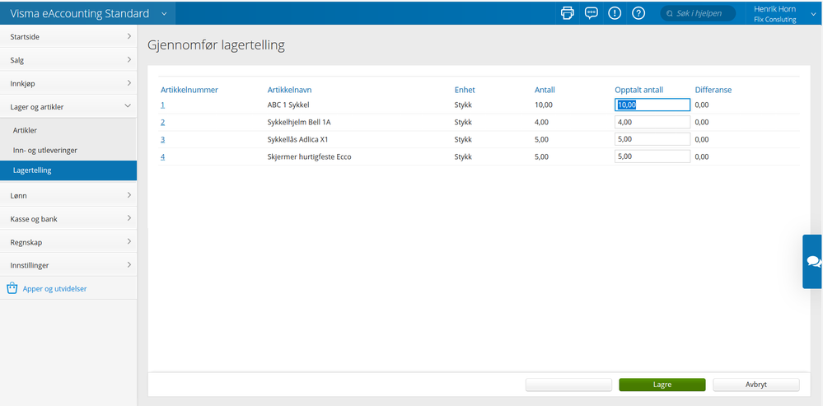The width and height of the screenshot is (823, 406).
Task: Open Artikler submenu item
Action: point(68,130)
